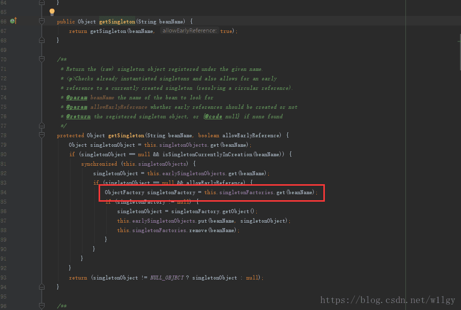The image size is (461, 310).
Task: Collapse the Javadoc comment starting on line 70
Action: click(42, 59)
